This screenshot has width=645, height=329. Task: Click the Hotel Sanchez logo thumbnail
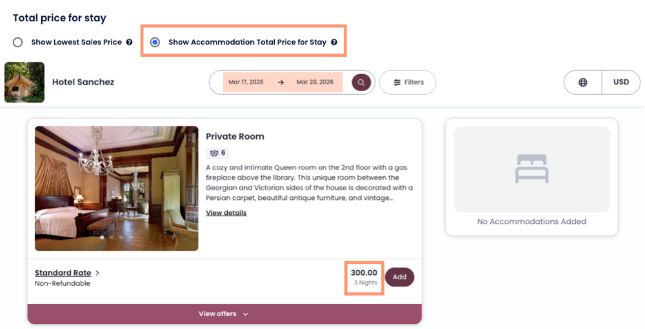[x=25, y=83]
